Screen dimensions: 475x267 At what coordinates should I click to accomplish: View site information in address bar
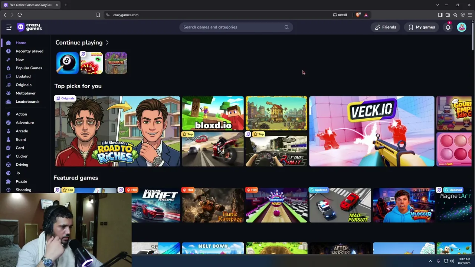pyautogui.click(x=108, y=15)
